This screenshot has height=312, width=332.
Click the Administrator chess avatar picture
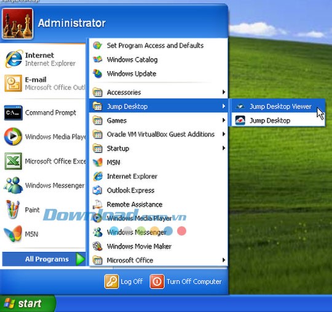(x=18, y=23)
